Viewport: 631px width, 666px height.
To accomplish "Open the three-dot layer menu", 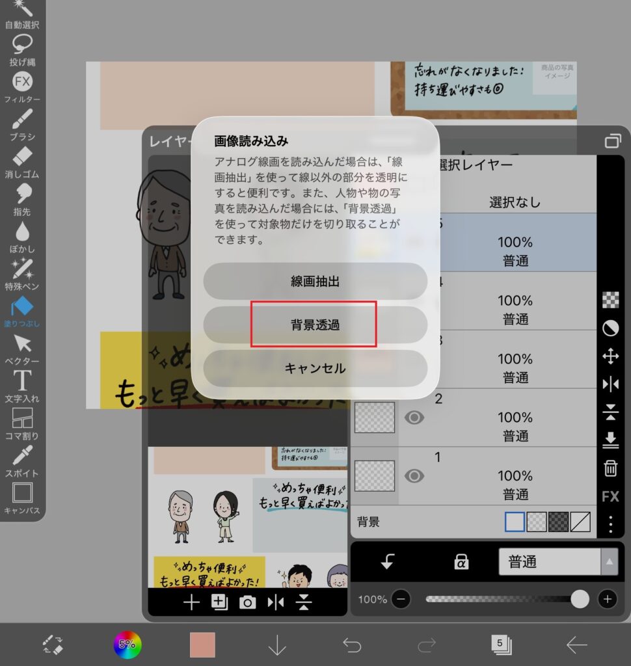I will (x=610, y=524).
